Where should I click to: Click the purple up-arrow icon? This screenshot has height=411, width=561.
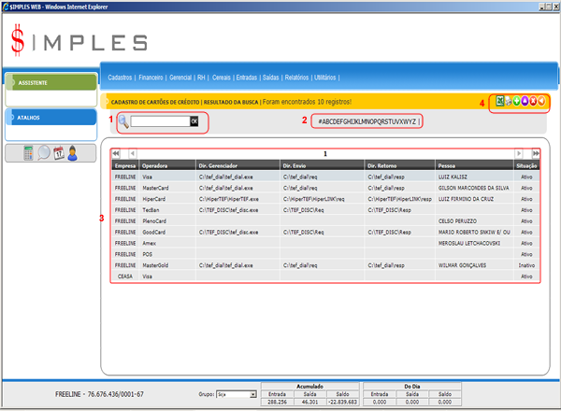click(525, 101)
